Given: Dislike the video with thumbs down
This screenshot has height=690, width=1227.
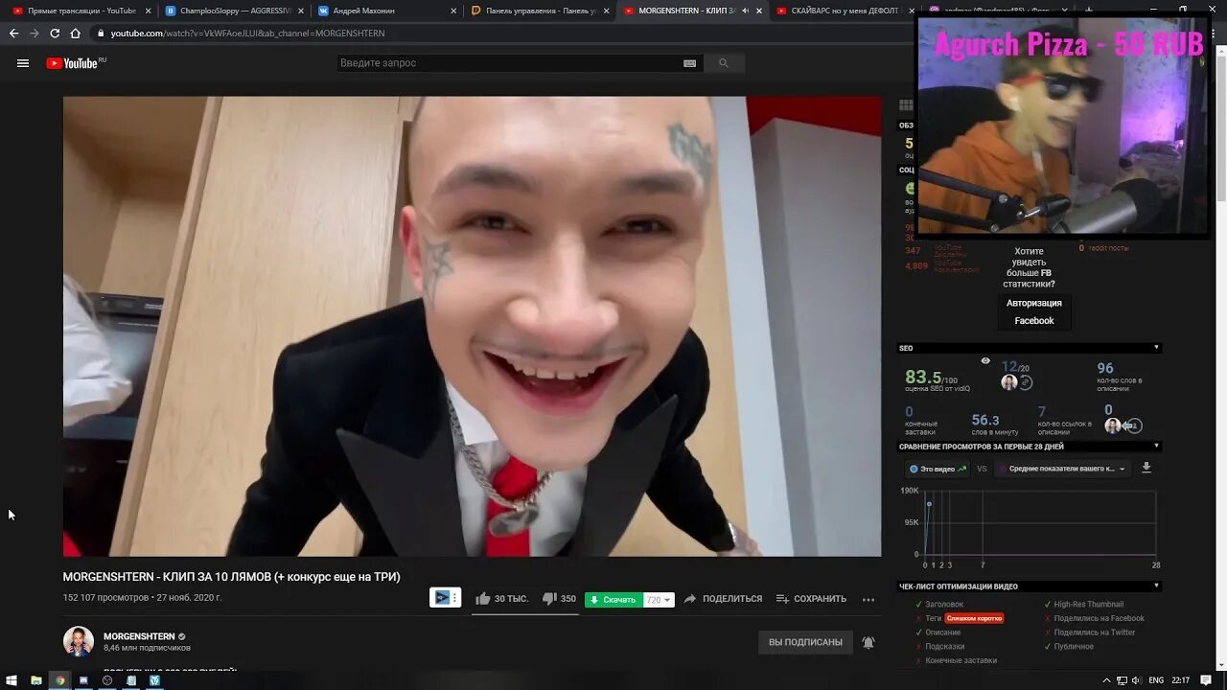Looking at the screenshot, I should click(x=549, y=599).
